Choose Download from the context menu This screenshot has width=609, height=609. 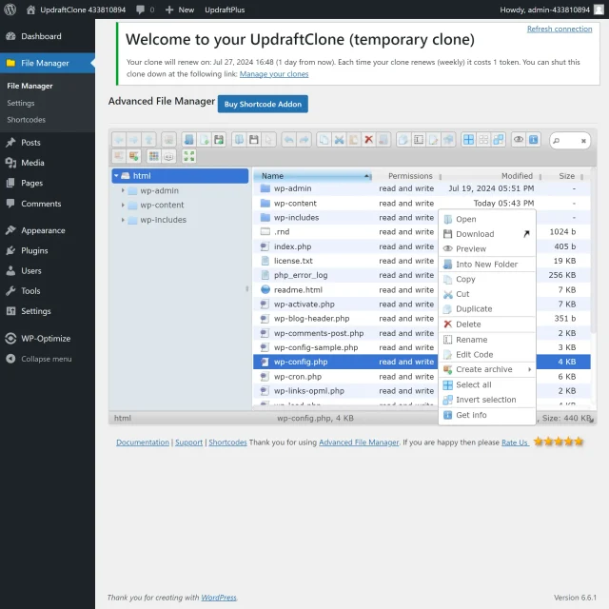pyautogui.click(x=474, y=234)
